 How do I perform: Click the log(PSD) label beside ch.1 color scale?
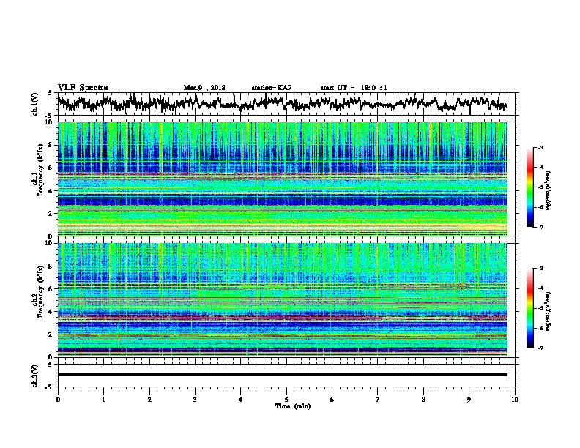coord(549,190)
